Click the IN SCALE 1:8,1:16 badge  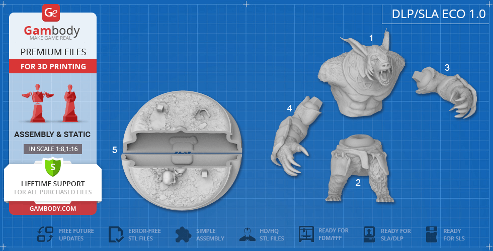click(53, 149)
